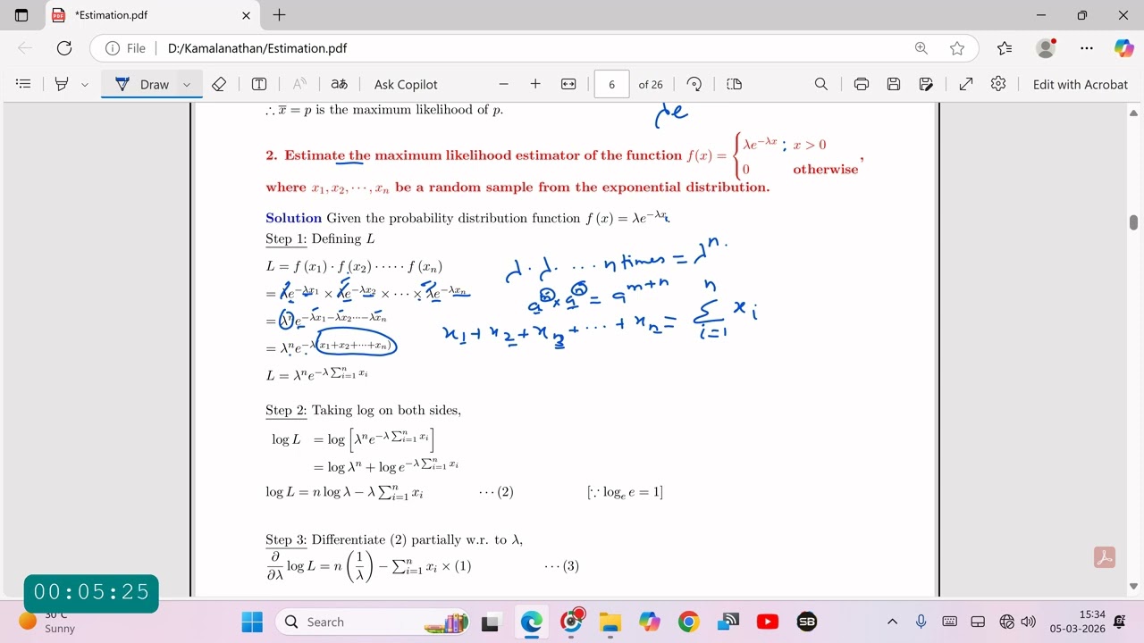The image size is (1144, 643).
Task: Click the 00:05:25 timer overlay
Action: pos(91,592)
